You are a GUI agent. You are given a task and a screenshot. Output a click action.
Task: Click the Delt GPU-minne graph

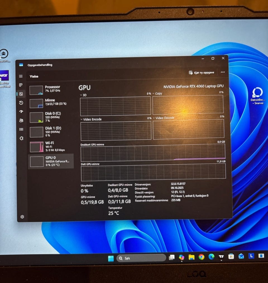(x=153, y=172)
